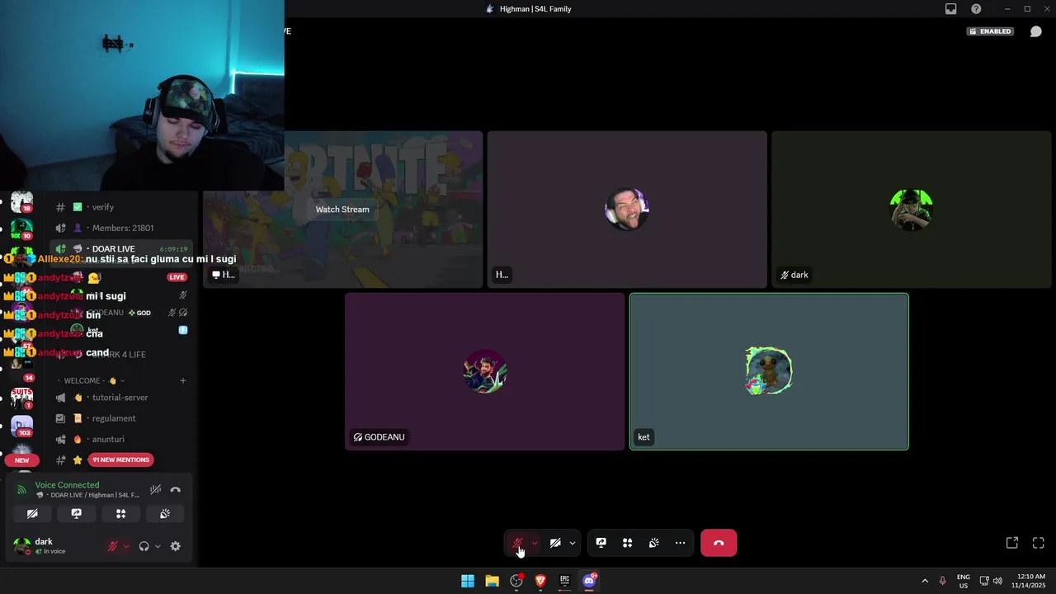Open soundboard from voice panel
Viewport: 1056px width, 594px height.
click(165, 513)
